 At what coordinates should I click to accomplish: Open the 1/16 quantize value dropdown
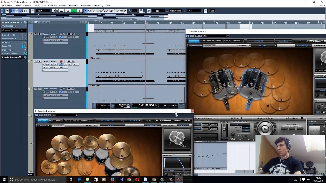pyautogui.click(x=194, y=11)
